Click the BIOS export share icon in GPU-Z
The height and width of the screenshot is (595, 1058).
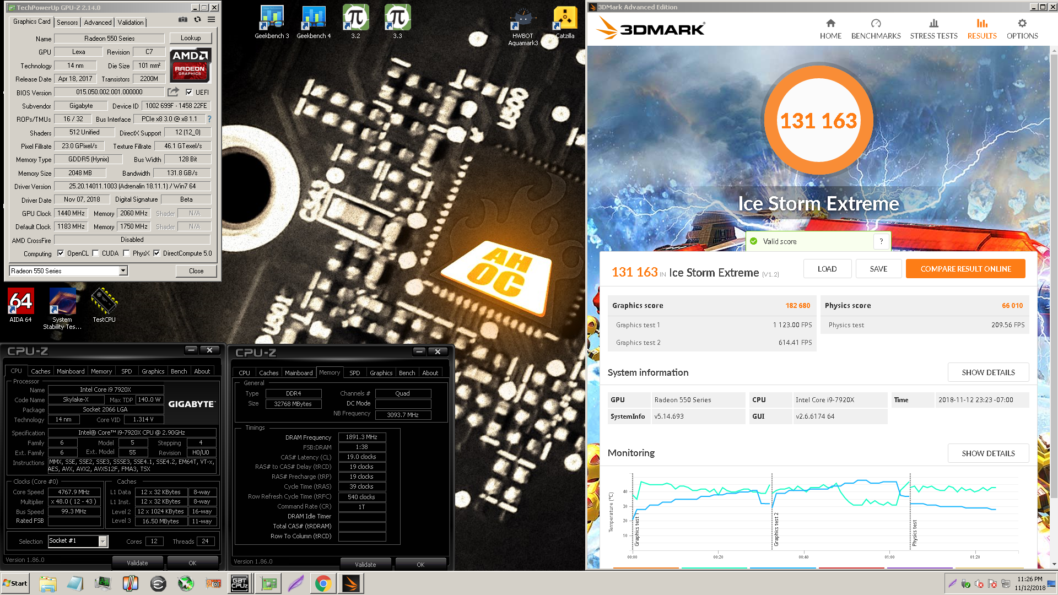pos(174,92)
